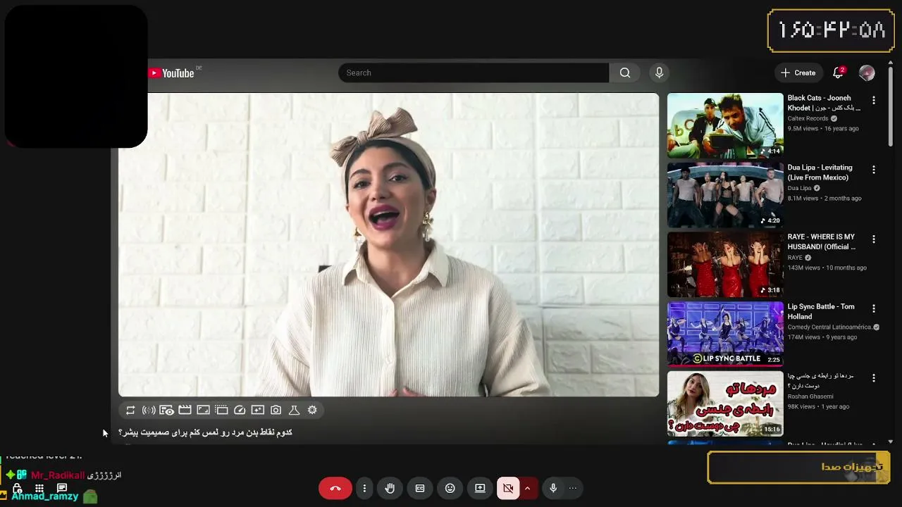The height and width of the screenshot is (507, 902).
Task: Open the grid apps icon at bottom left
Action: point(39,488)
